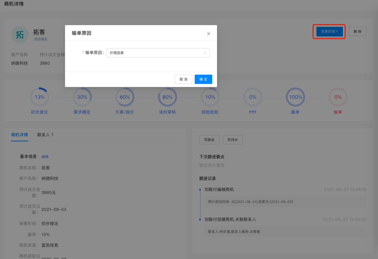
Task: Click the 写跟进 button
Action: coord(209,139)
